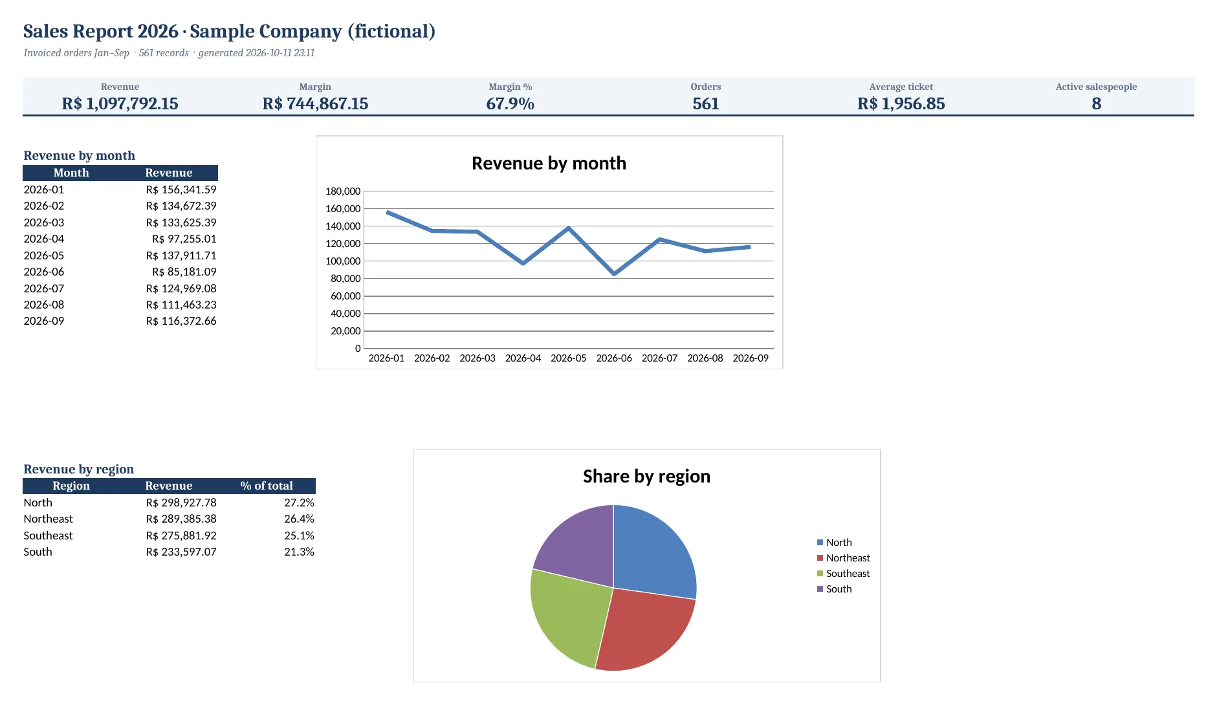Image resolution: width=1217 pixels, height=705 pixels.
Task: Click the North legend color swatch
Action: 820,543
